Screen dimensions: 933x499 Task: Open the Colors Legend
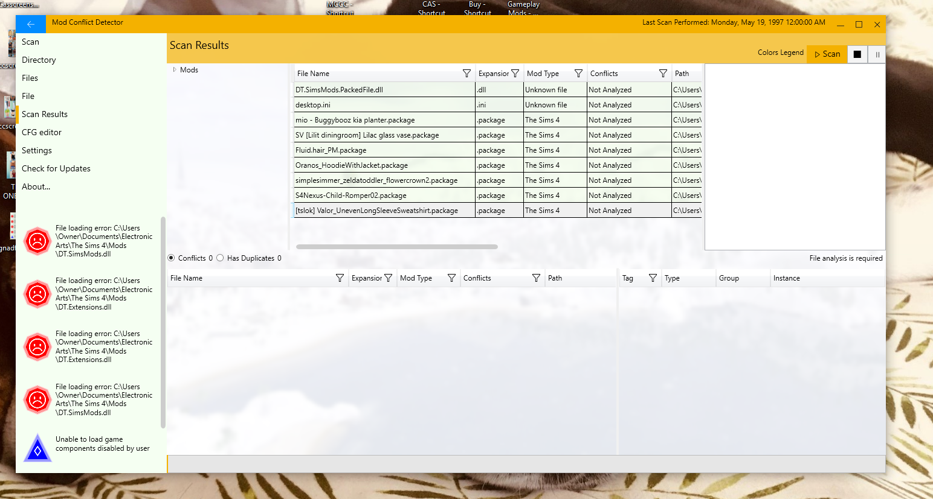coord(780,52)
